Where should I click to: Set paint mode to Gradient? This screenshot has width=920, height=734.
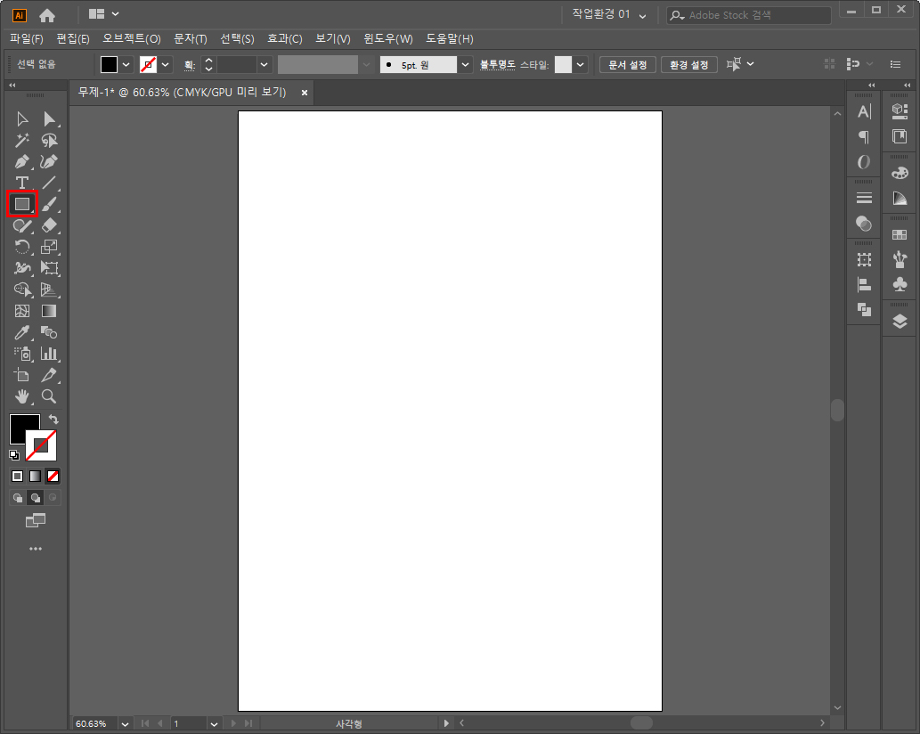(36, 476)
